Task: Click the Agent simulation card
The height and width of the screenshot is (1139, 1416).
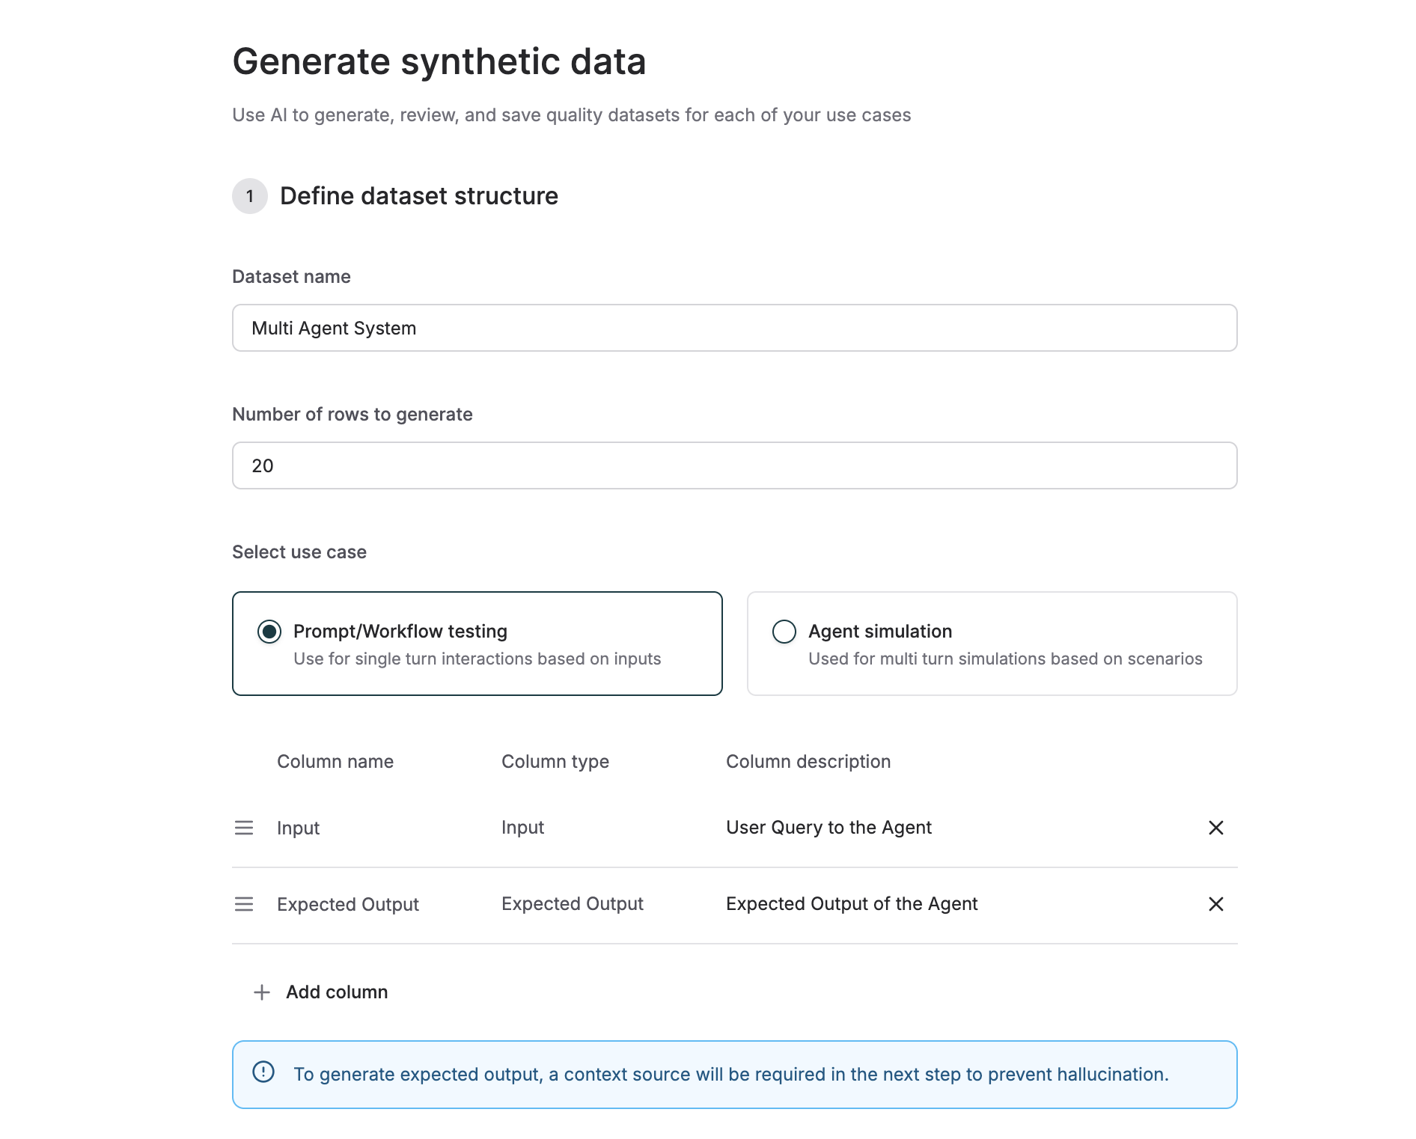Action: click(x=992, y=643)
